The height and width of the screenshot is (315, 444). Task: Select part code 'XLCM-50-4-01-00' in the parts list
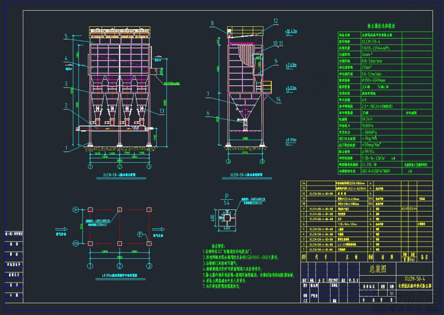point(321,249)
